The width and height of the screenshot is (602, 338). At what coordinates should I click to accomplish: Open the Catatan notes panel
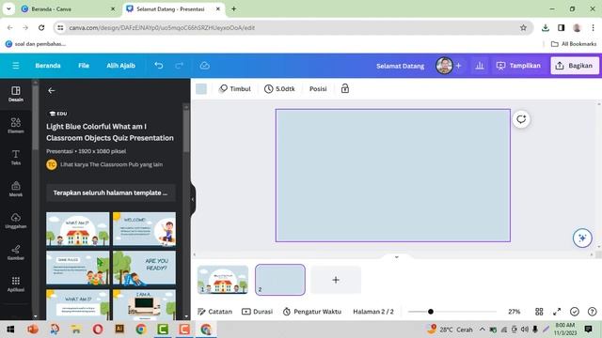[214, 312]
